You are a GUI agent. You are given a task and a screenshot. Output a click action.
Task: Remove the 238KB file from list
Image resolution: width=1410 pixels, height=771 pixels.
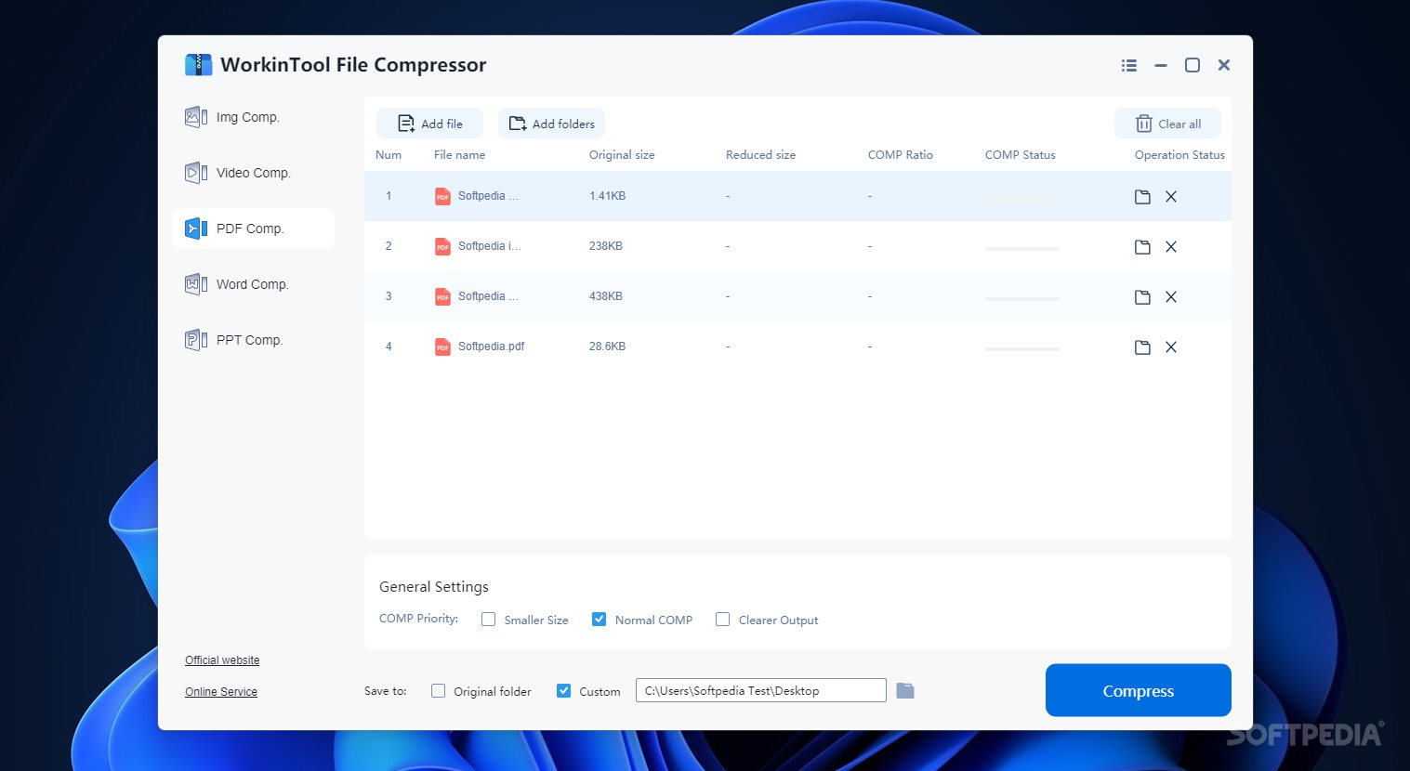1171,247
